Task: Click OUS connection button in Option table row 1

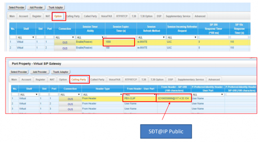Action: tap(65, 42)
